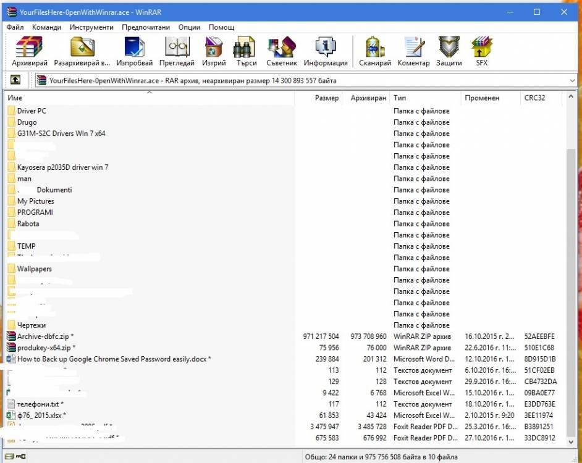
Task: Click CRC32 value 510E1C68
Action: [x=539, y=347]
